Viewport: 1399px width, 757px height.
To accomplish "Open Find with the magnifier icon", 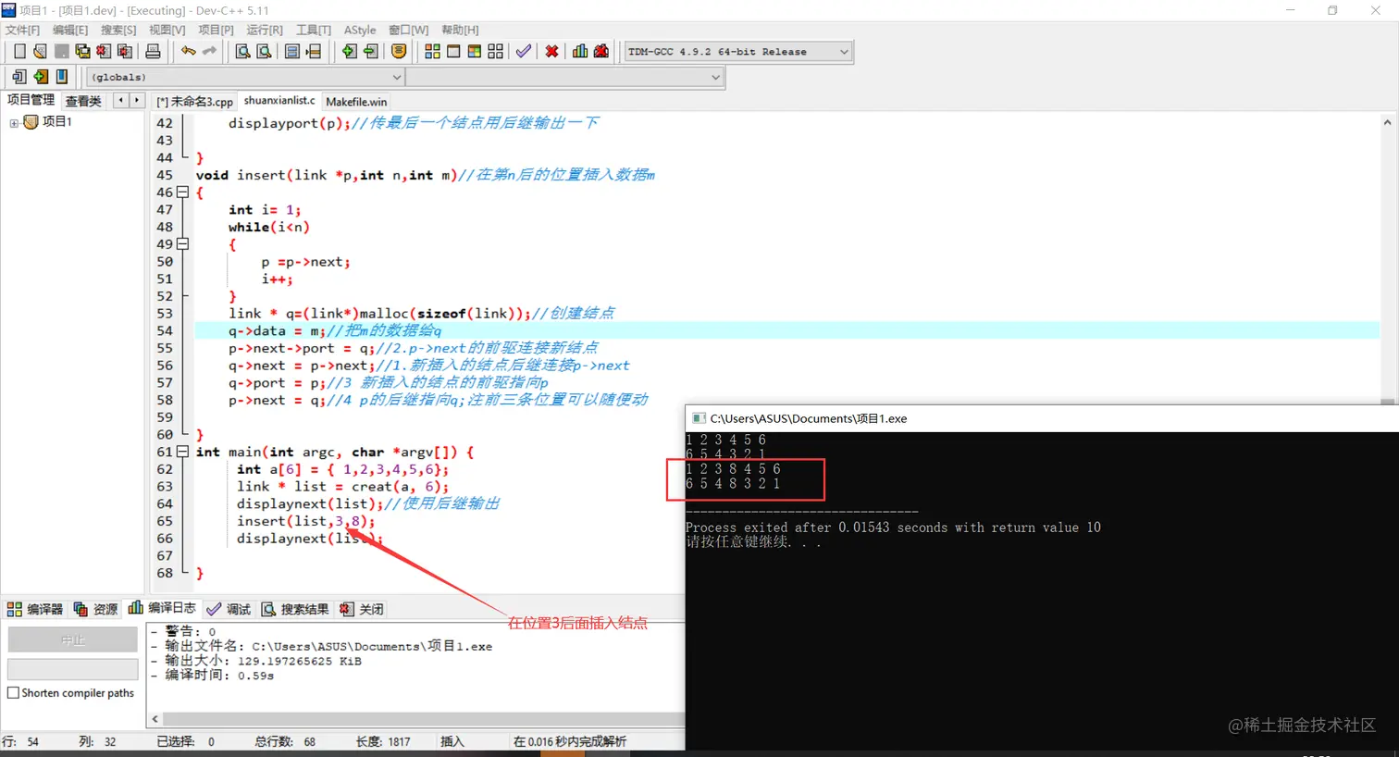I will (x=242, y=52).
